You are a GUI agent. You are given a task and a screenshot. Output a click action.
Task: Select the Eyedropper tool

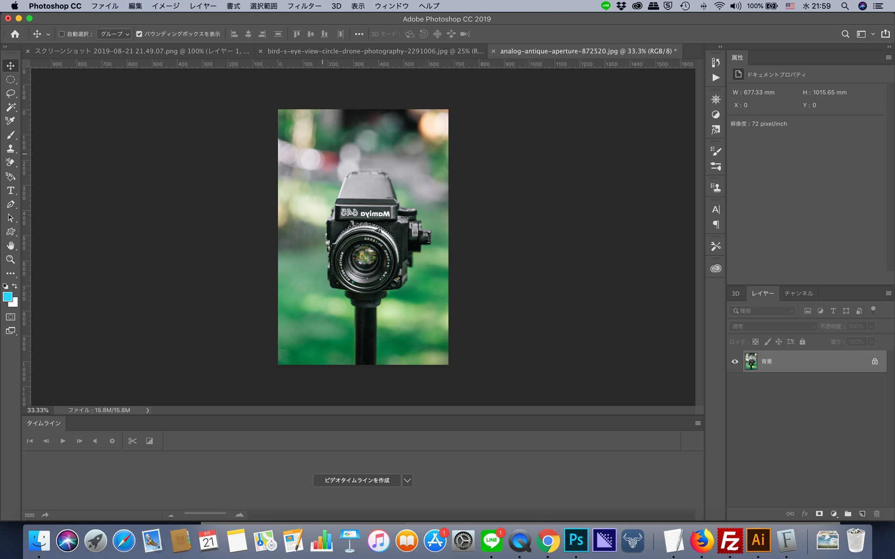10,122
